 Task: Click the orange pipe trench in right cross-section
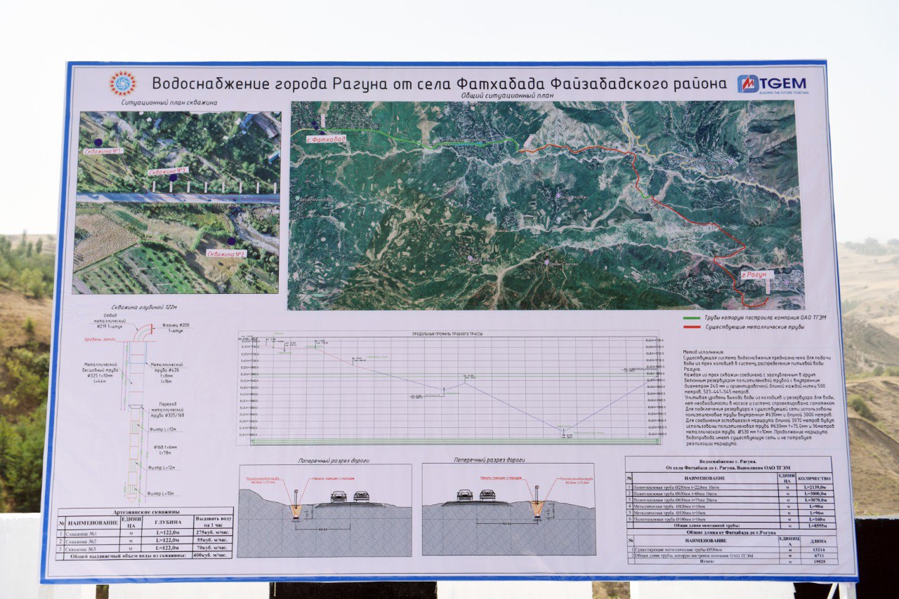pyautogui.click(x=537, y=508)
